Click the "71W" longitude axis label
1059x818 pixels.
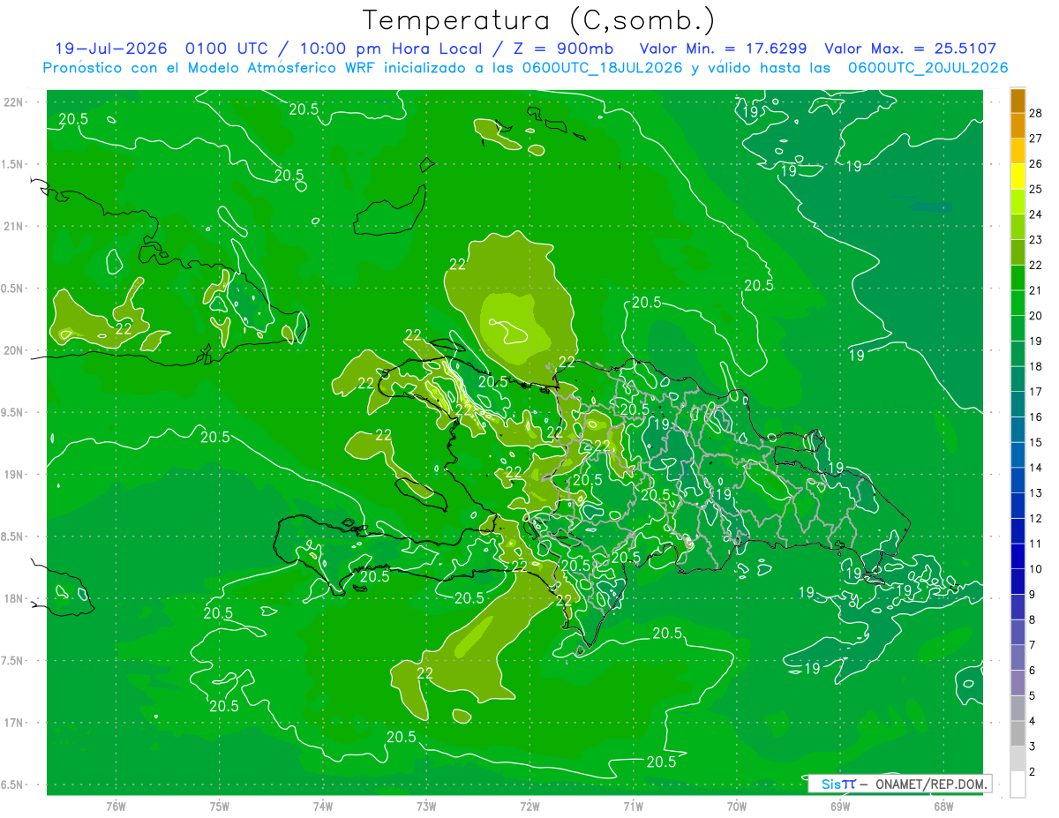(x=633, y=807)
